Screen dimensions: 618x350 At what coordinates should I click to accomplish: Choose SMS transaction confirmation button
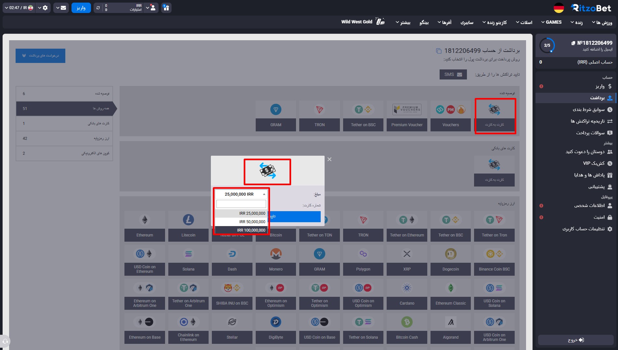click(x=453, y=75)
